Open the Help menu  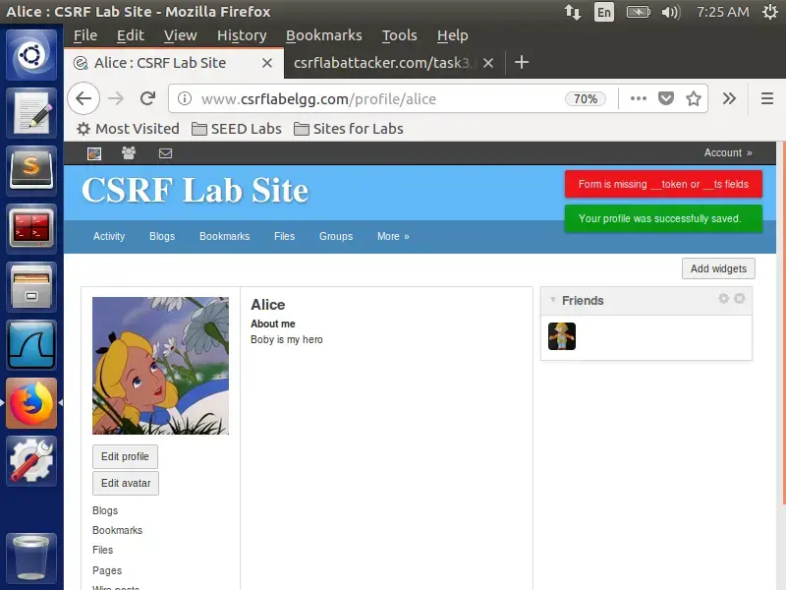point(452,35)
